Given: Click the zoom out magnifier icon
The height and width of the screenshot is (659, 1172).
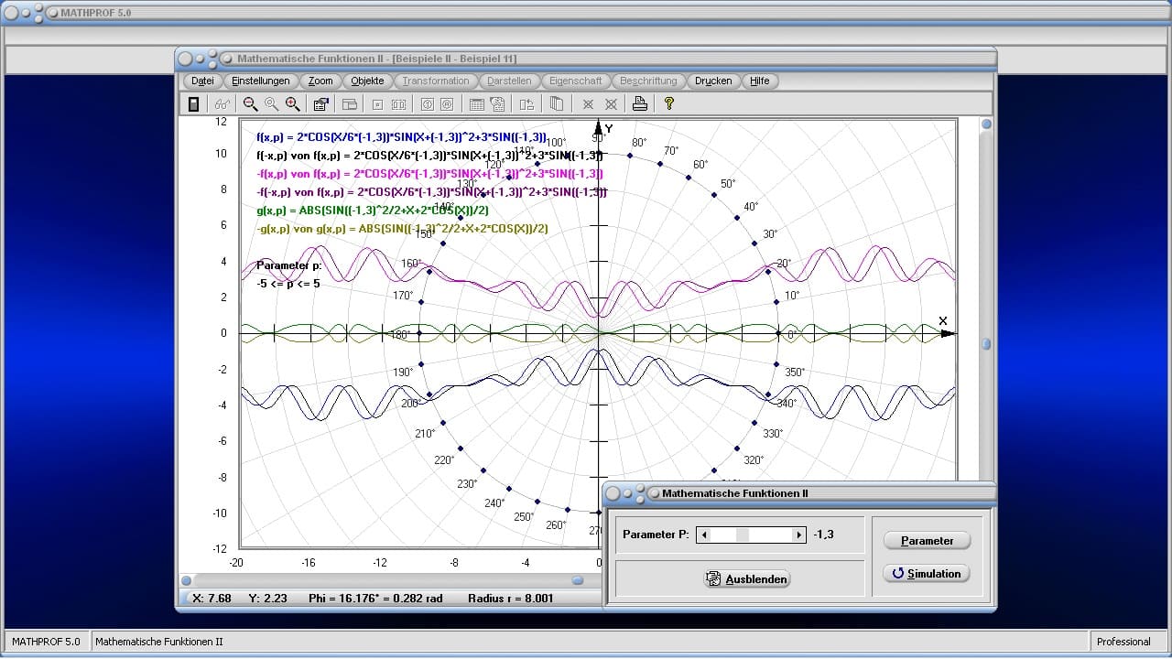Looking at the screenshot, I should click(250, 104).
